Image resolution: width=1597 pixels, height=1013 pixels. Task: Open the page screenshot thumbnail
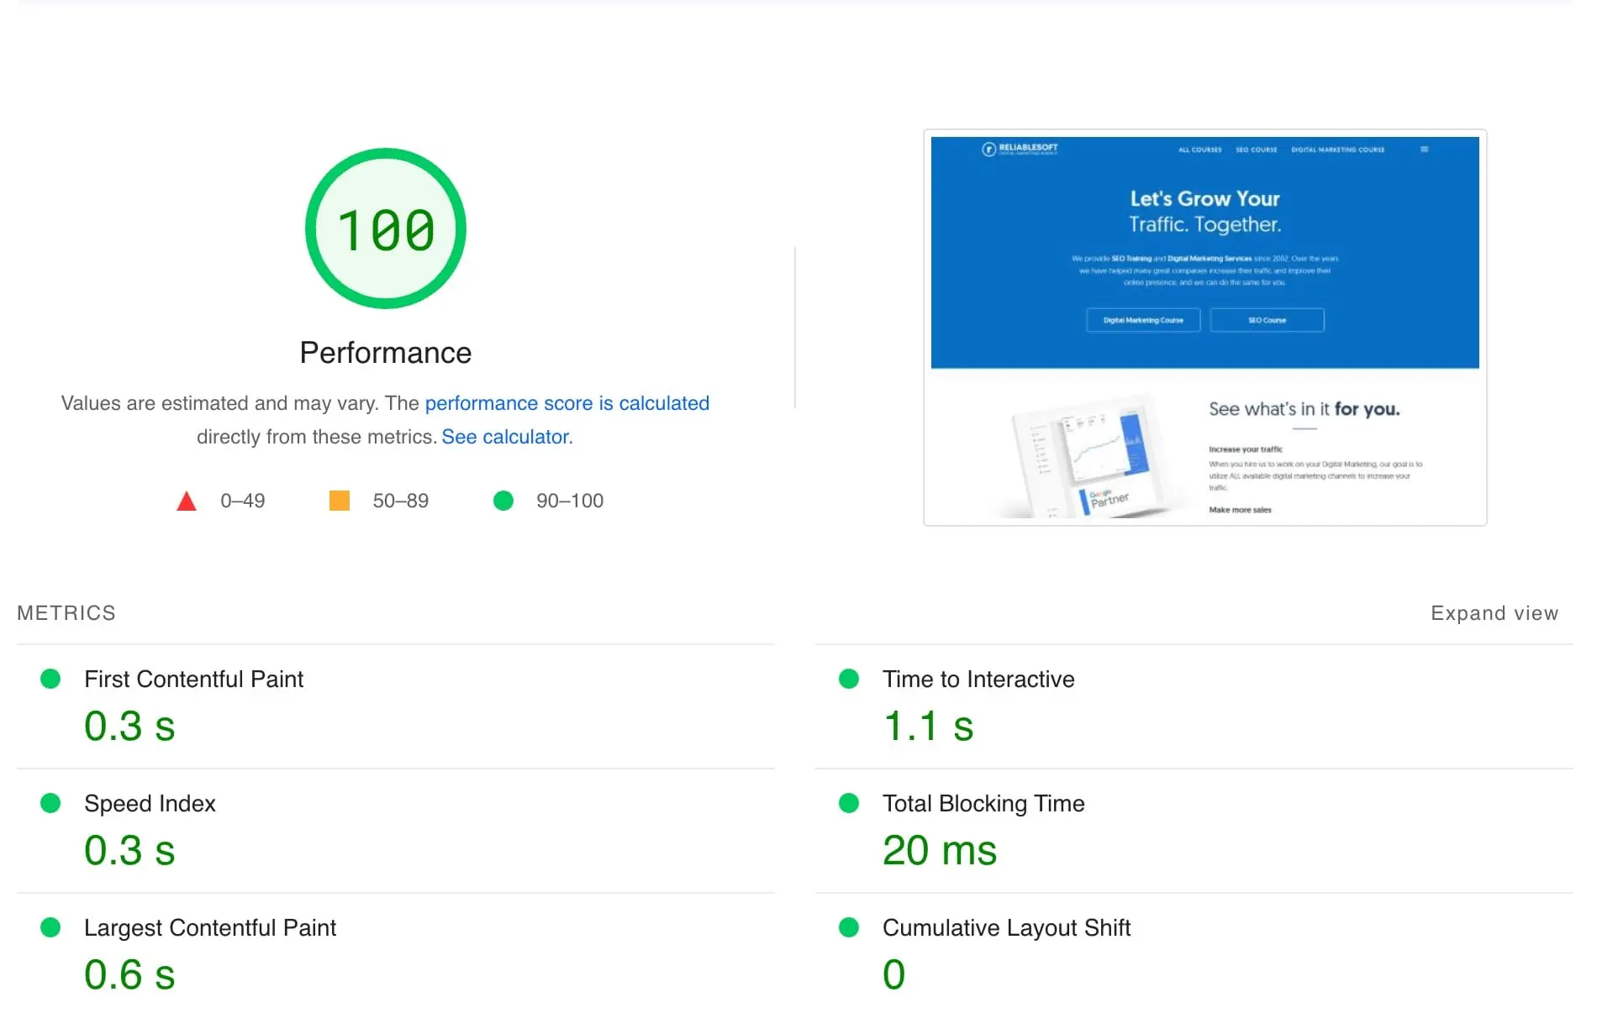(1204, 328)
